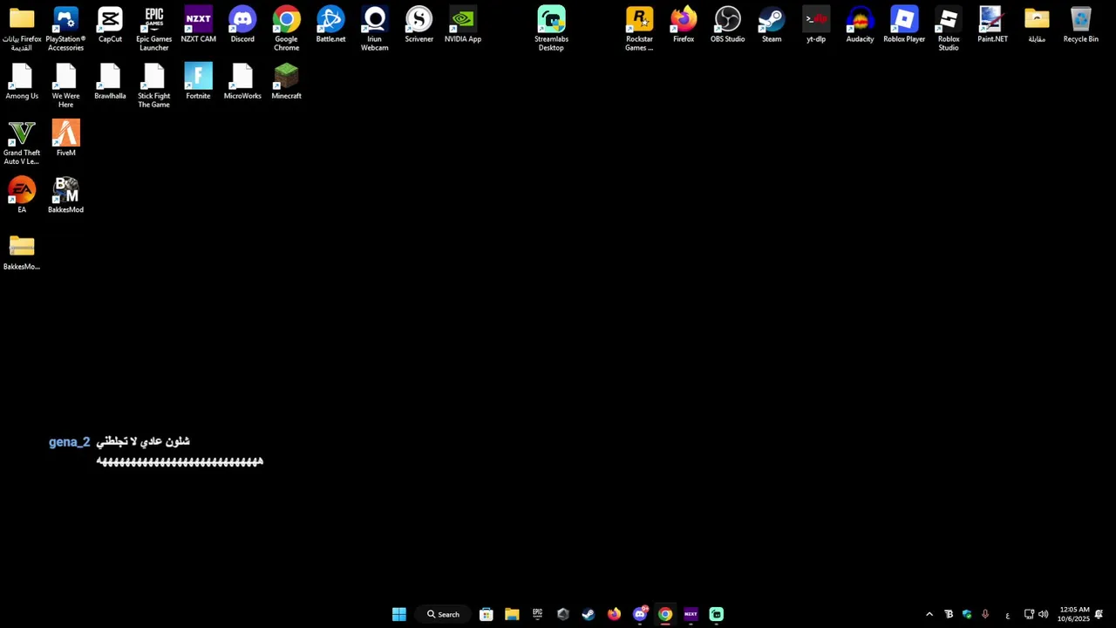The width and height of the screenshot is (1116, 628).
Task: Launch Scrivener from the desktop
Action: [x=418, y=24]
